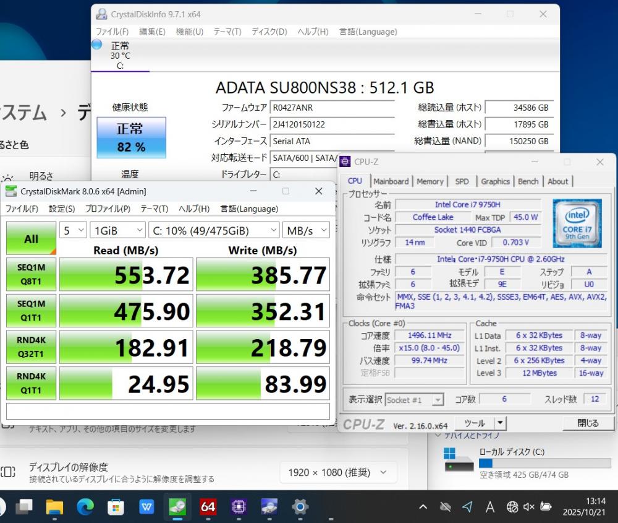Open the MB/s unit dropdown
Image resolution: width=618 pixels, height=523 pixels.
tap(306, 230)
